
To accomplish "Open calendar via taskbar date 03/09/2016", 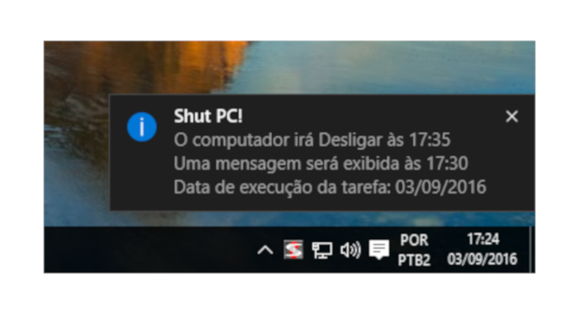I will point(482,259).
